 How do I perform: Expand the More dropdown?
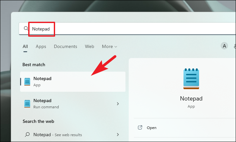(110, 46)
